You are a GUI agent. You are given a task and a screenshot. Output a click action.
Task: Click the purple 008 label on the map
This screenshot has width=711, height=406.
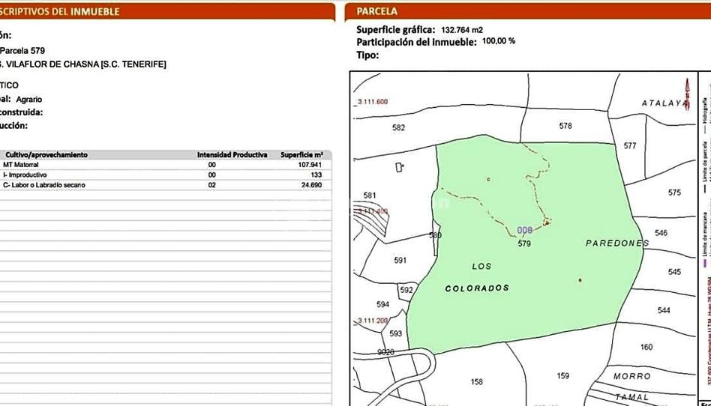coord(524,231)
